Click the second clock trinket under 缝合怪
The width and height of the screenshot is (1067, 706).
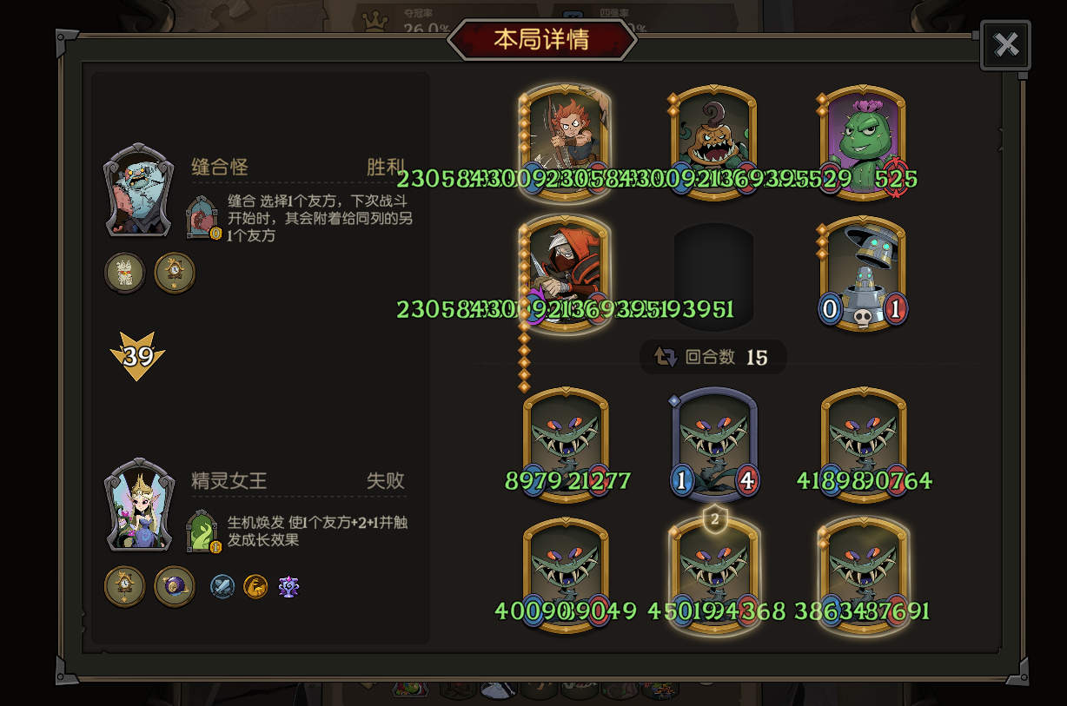175,273
